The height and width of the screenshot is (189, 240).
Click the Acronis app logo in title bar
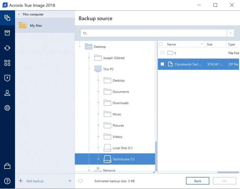(5, 5)
